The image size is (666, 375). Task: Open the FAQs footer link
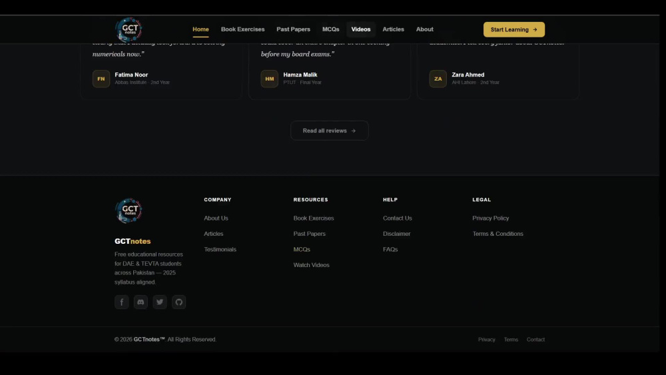(x=390, y=250)
